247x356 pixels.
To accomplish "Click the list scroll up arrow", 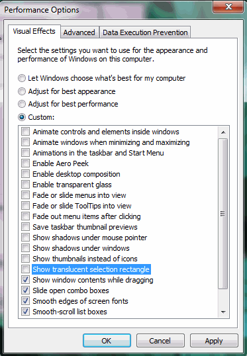I will (x=223, y=132).
